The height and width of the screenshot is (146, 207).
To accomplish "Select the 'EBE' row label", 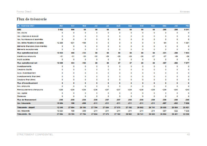I will click(19, 30).
